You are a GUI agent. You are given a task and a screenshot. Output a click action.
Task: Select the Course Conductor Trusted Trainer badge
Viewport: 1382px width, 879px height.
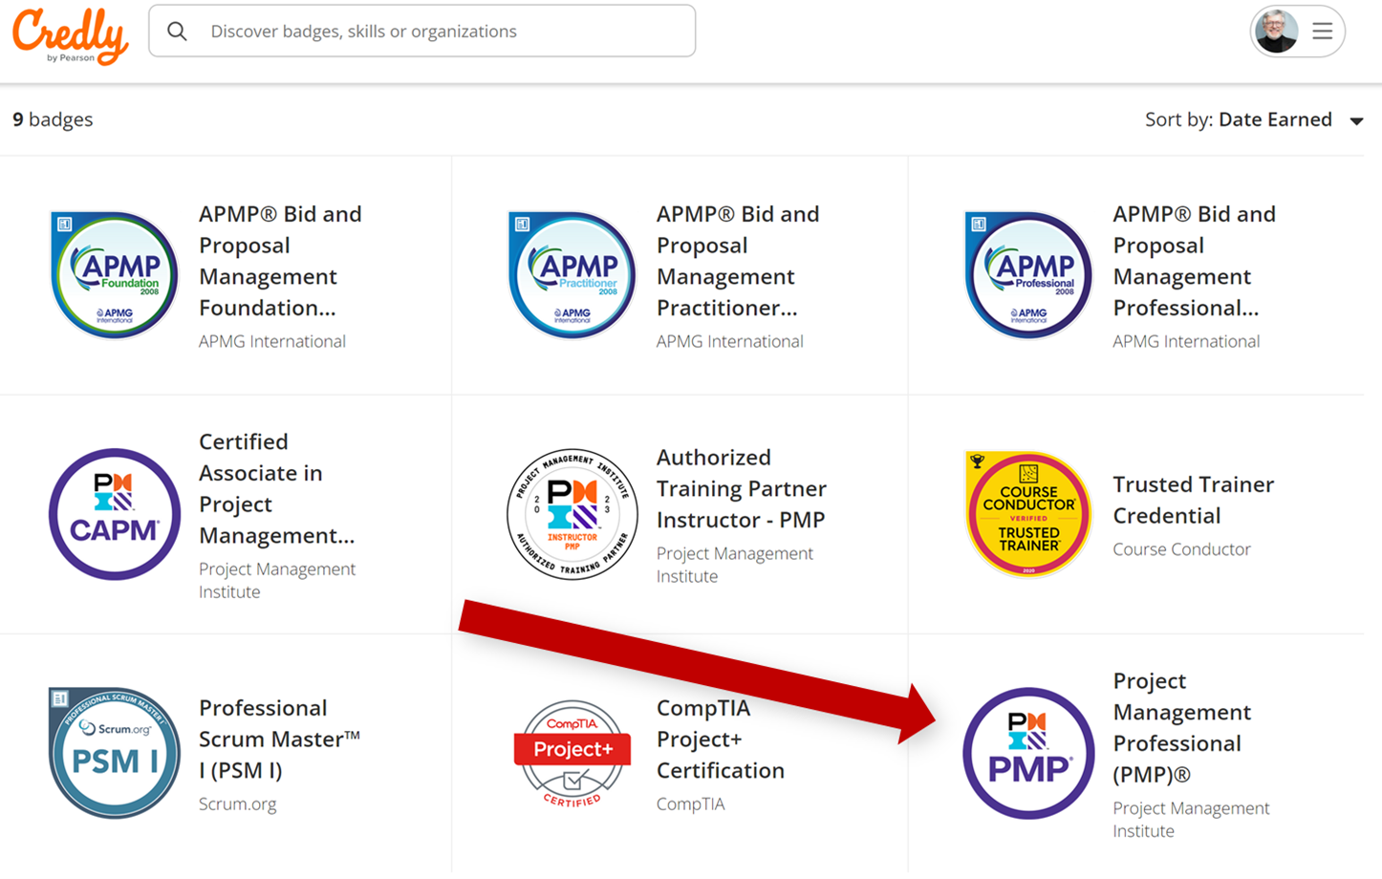(x=1028, y=514)
